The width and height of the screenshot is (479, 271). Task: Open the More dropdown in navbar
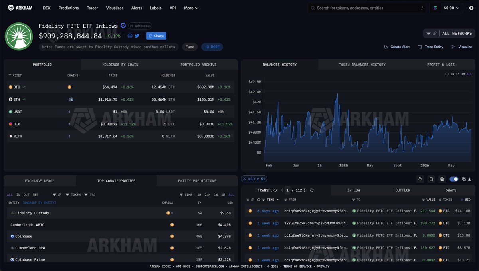[191, 8]
